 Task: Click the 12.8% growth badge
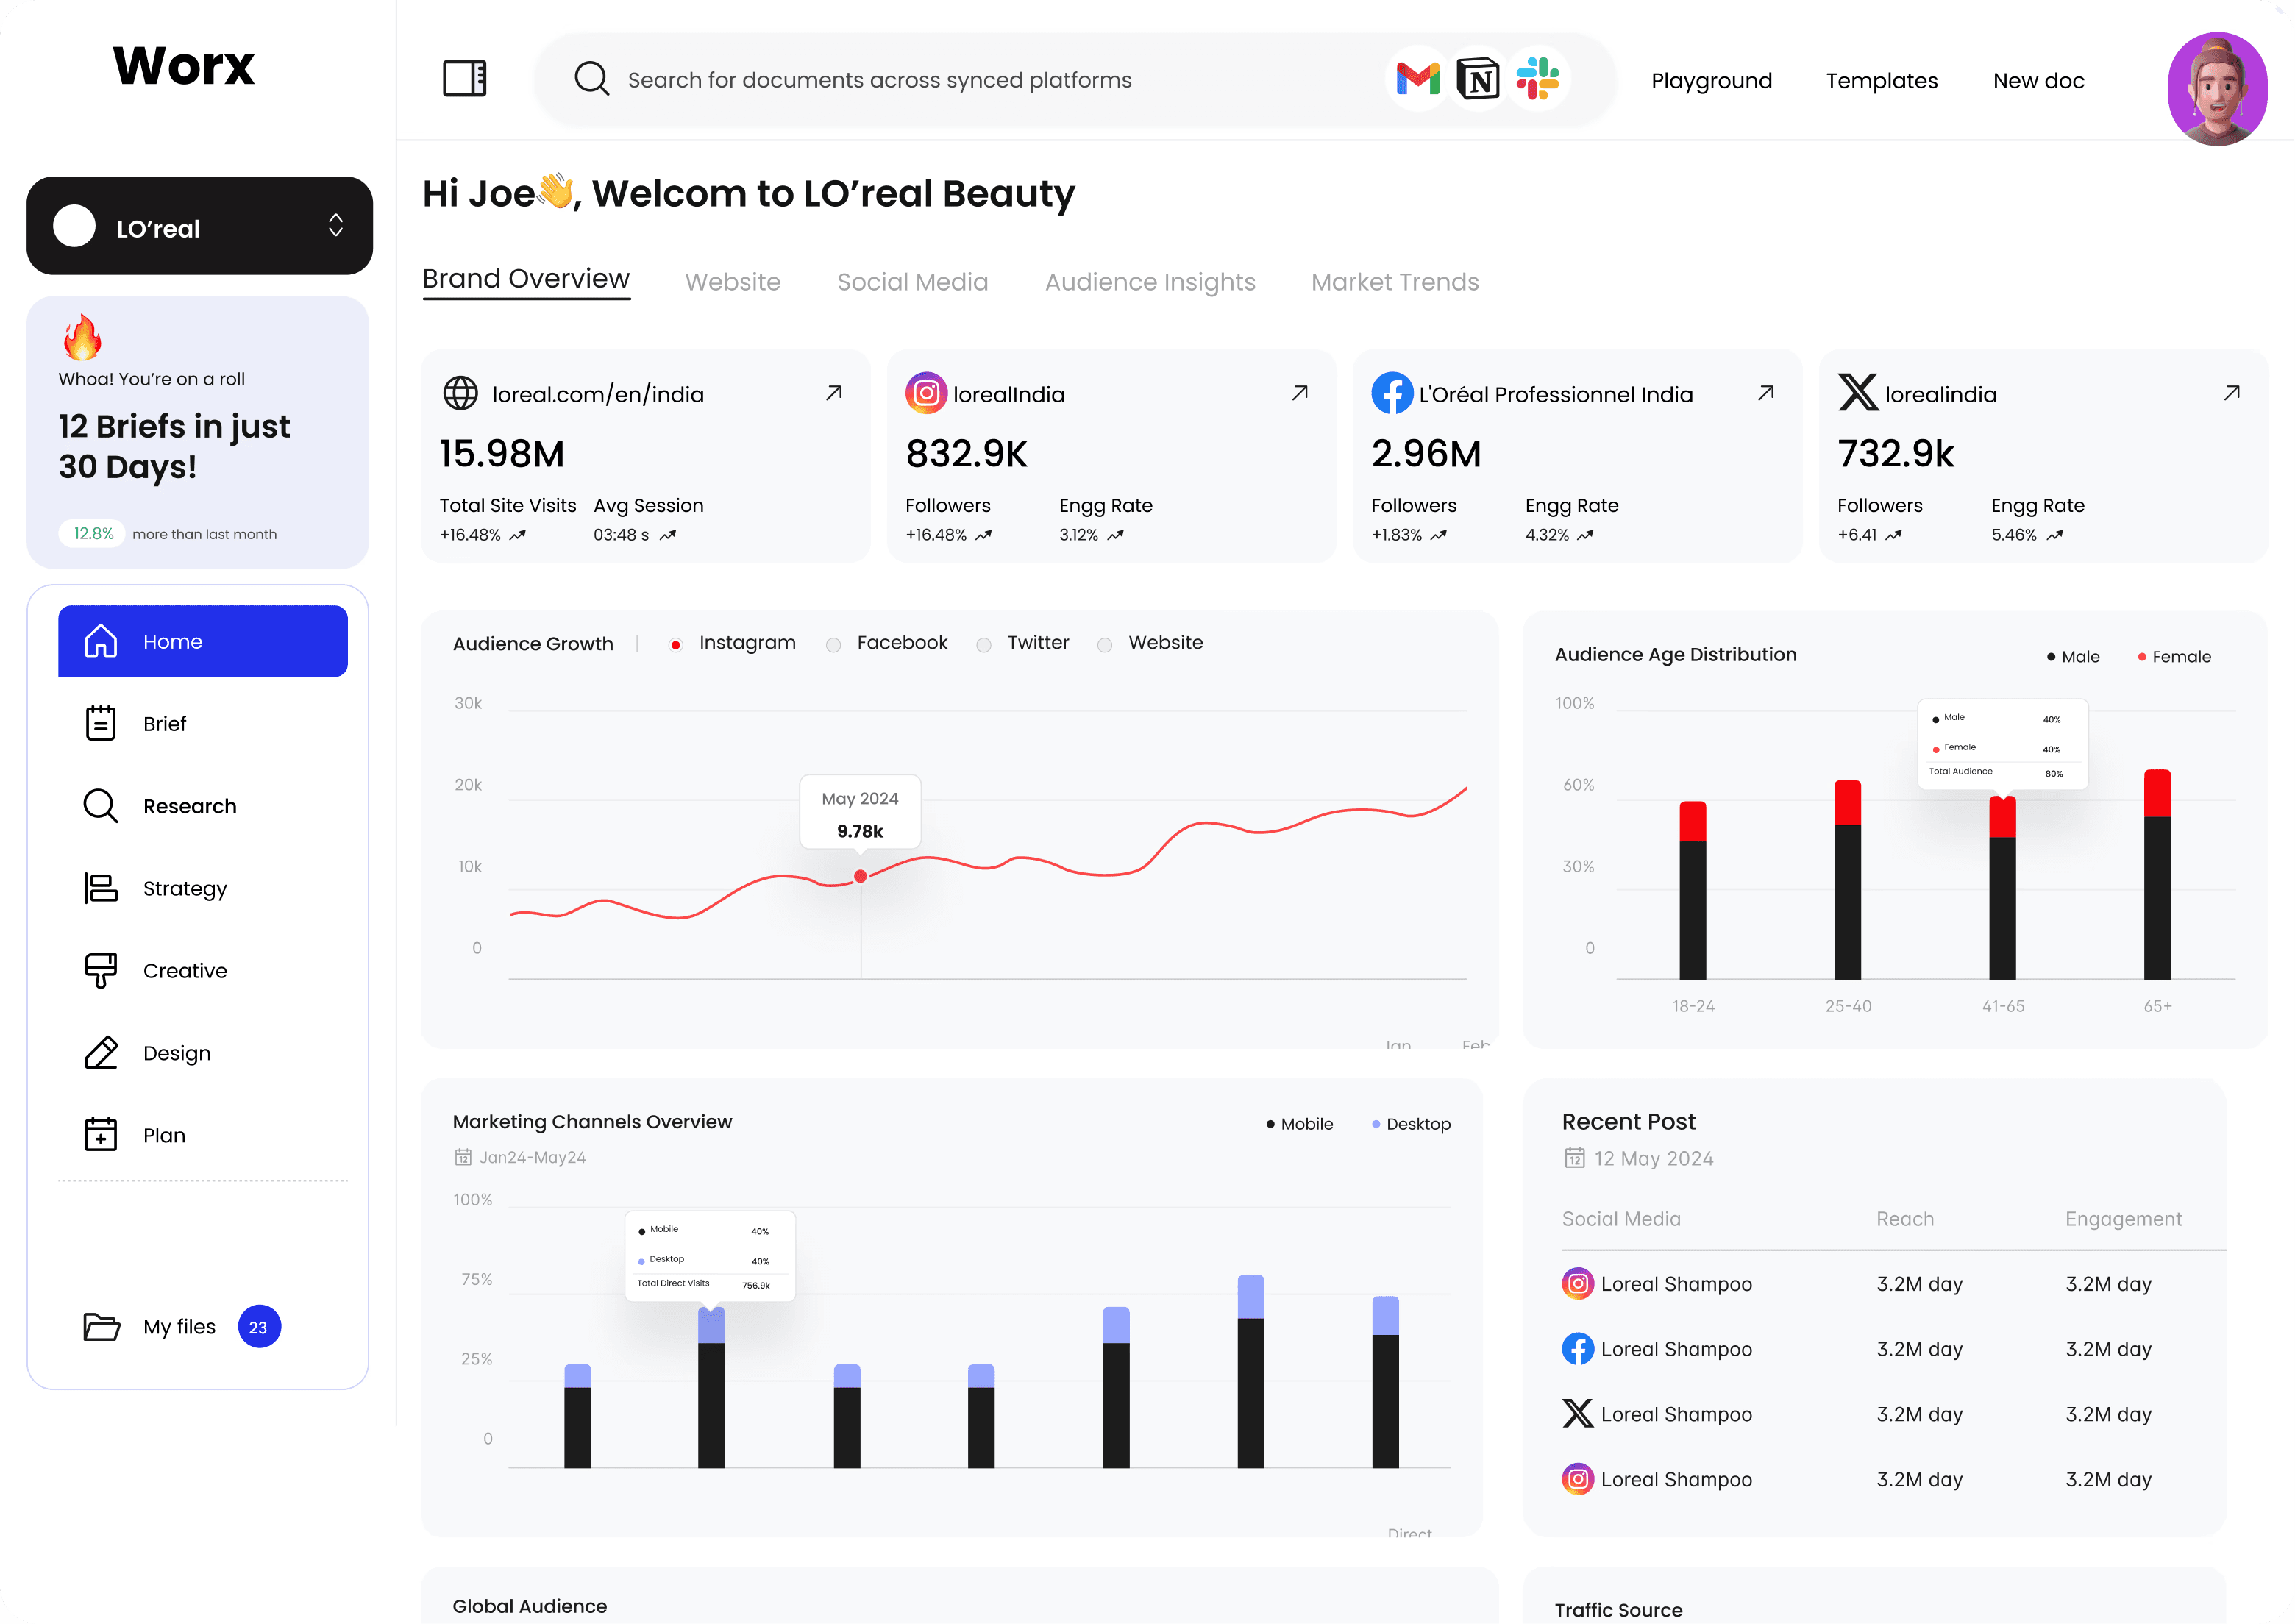coord(93,534)
